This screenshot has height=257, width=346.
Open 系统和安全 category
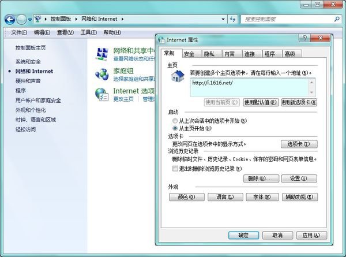tap(28, 62)
